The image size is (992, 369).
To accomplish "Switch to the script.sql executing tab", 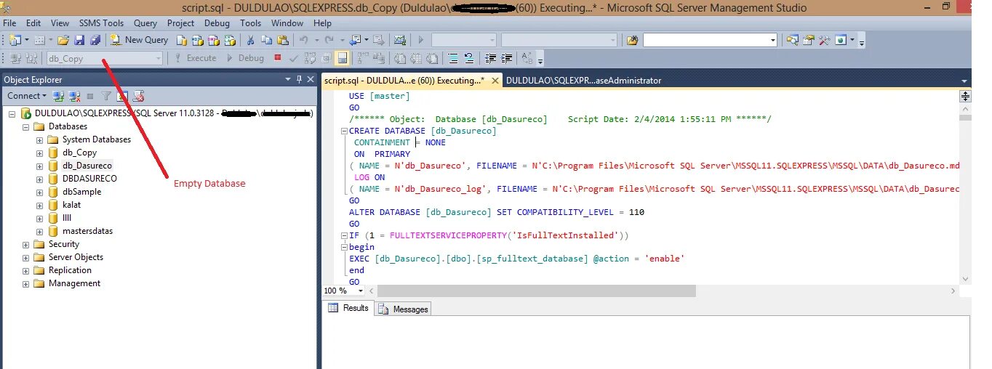I will [404, 81].
